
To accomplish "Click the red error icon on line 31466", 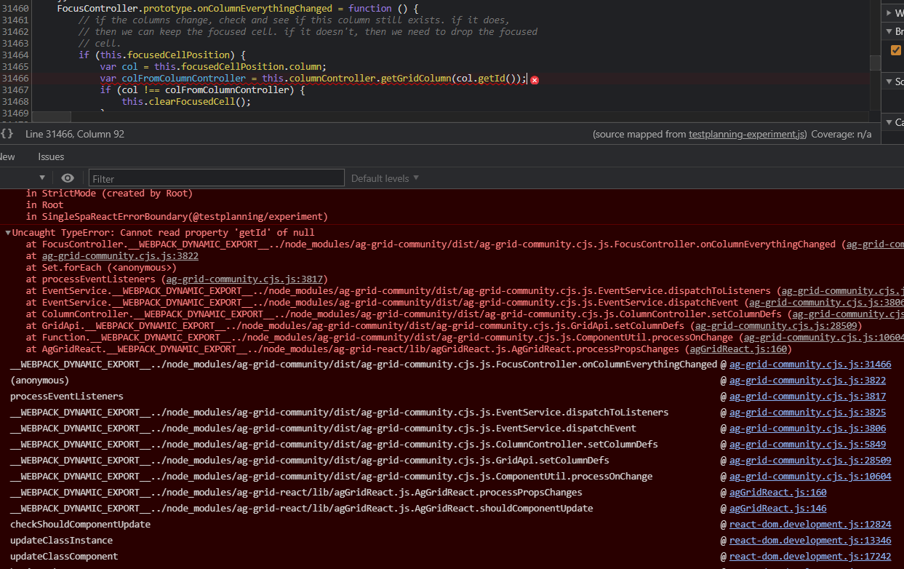I will pos(535,79).
